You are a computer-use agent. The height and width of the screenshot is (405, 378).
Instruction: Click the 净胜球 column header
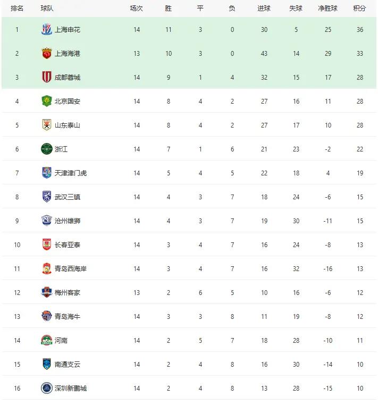point(328,9)
